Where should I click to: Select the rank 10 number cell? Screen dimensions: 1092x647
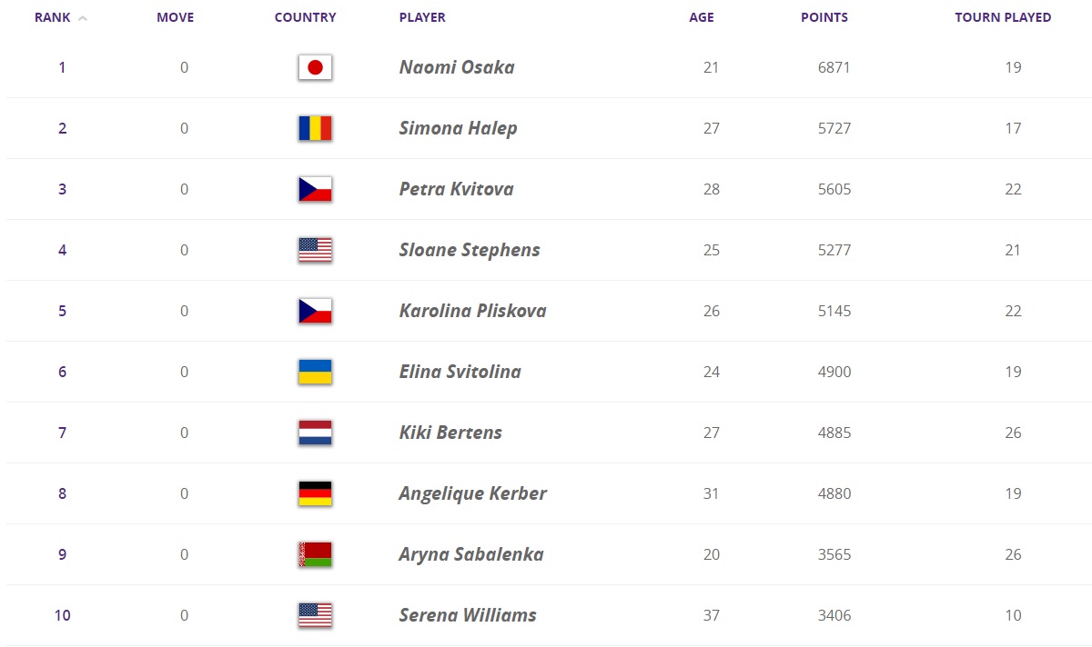pos(62,615)
